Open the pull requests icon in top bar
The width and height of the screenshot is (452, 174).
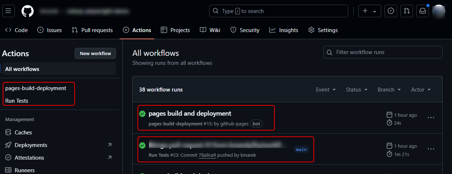point(406,11)
